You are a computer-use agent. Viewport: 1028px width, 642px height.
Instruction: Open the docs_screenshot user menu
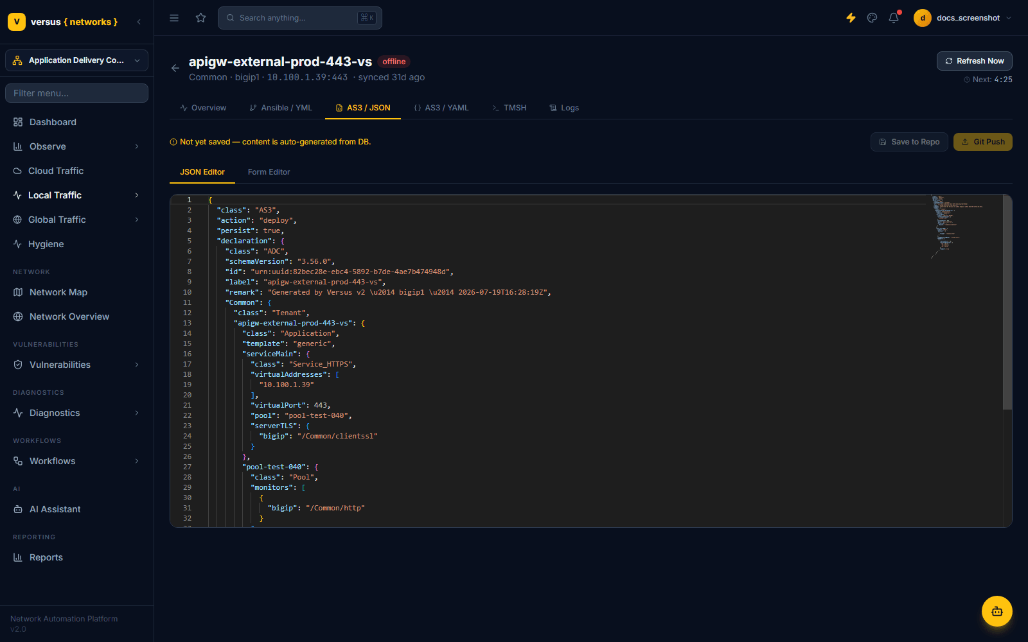(x=963, y=18)
